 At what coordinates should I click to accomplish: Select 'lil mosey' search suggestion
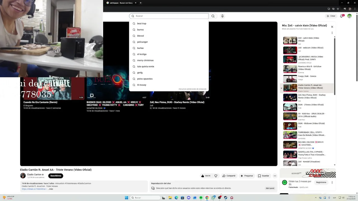point(169,85)
